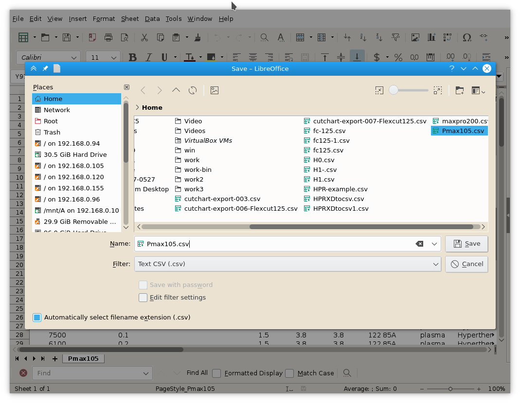The image size is (520, 403).
Task: Close the Places panel
Action: click(126, 87)
